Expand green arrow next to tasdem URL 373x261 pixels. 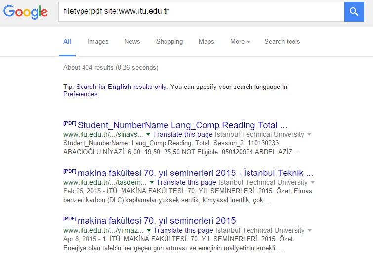coord(152,183)
